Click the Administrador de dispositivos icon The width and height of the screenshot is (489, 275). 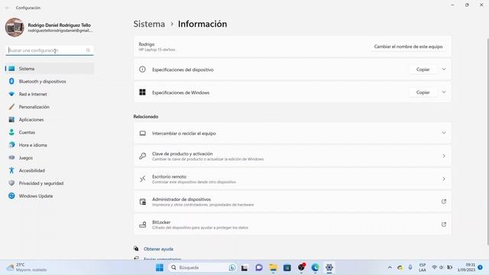tap(143, 202)
